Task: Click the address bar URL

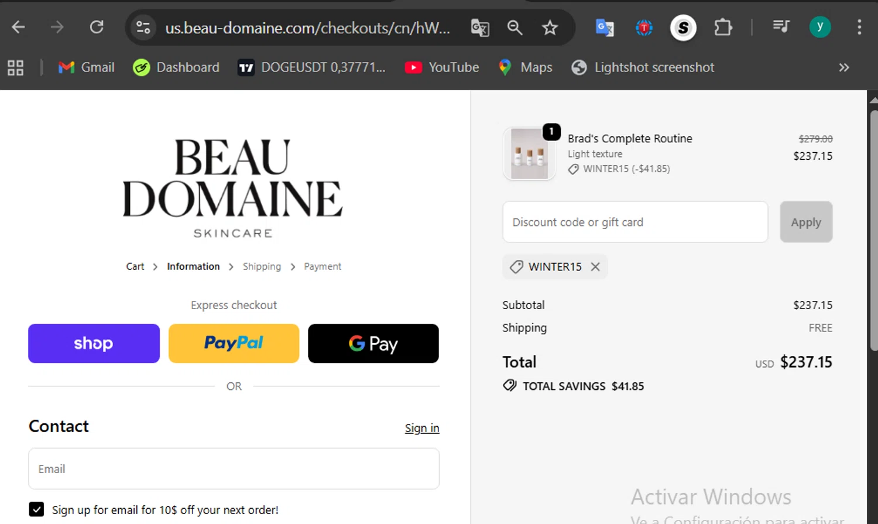Action: point(307,28)
